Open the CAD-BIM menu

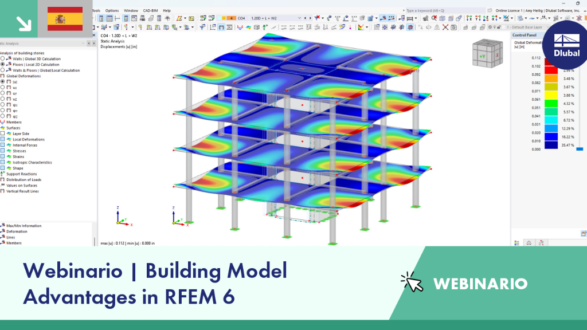coord(150,10)
